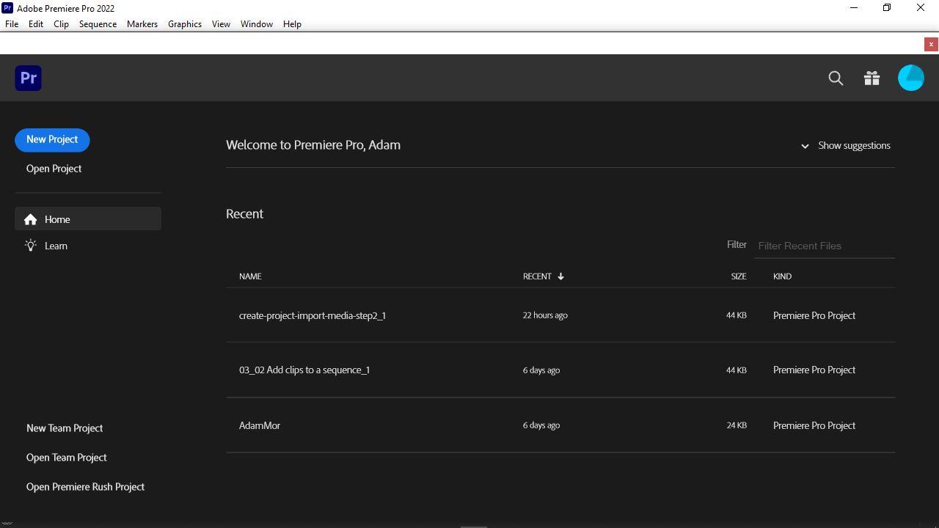Screen dimensions: 939x528
Task: Click the Show suggestions label
Action: pyautogui.click(x=854, y=145)
